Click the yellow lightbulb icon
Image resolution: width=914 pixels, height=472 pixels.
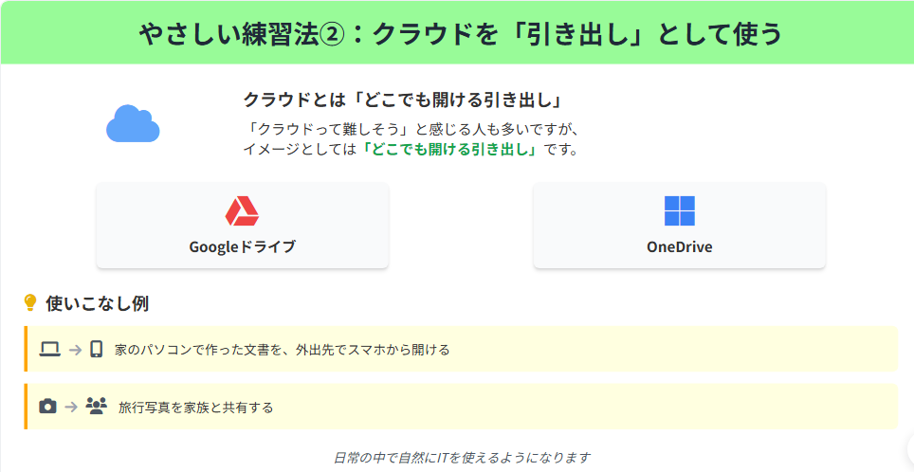[x=30, y=303]
